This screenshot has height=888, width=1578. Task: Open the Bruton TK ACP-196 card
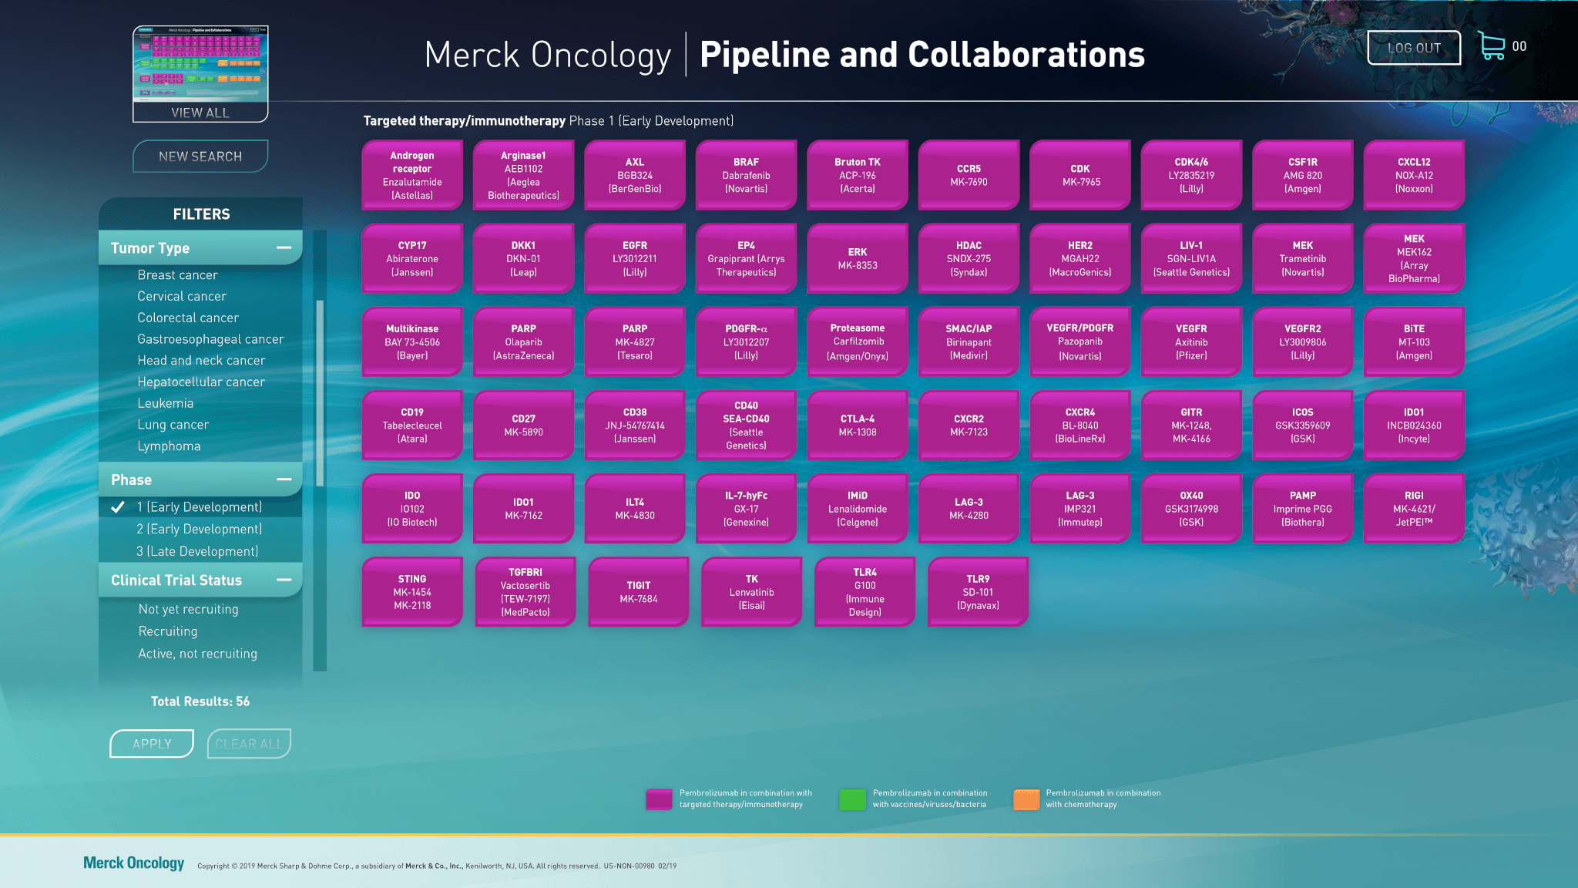(x=858, y=175)
